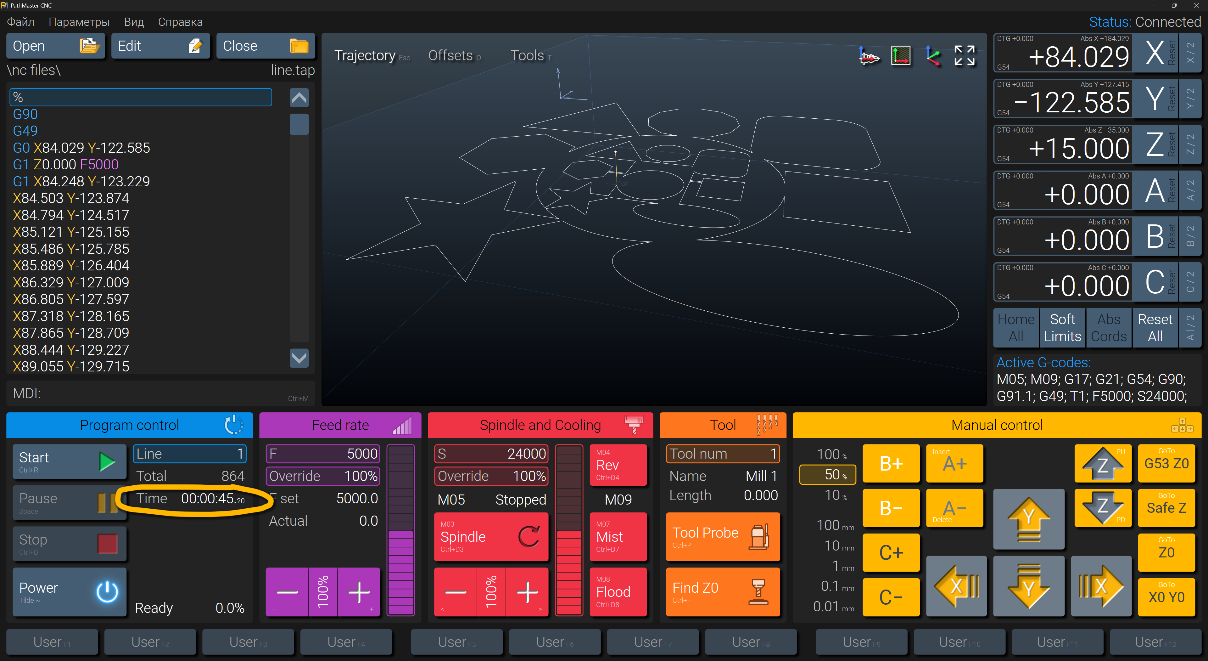Switch to the Offsets tab
Viewport: 1208px width, 661px height.
click(x=450, y=56)
